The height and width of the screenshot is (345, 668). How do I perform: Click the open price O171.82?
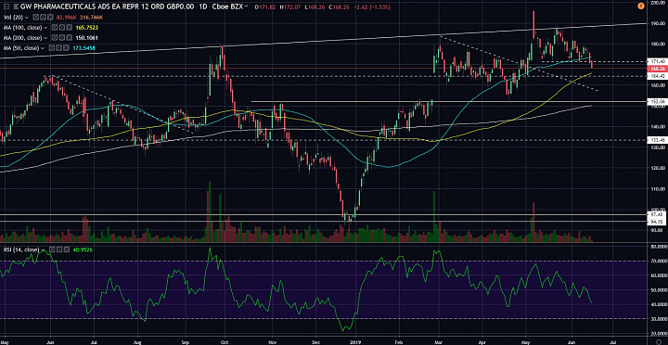click(265, 6)
